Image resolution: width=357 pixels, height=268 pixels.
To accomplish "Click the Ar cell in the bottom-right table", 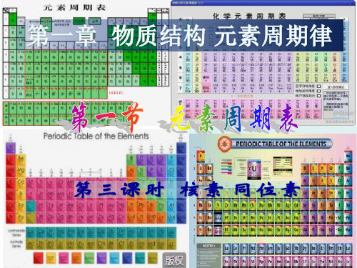I will click(348, 181).
